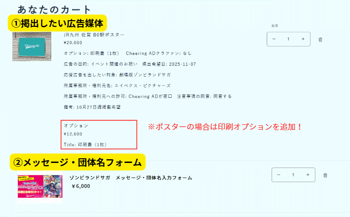Click the Cheering ADクラファン: なし text
This screenshot has width=350, height=217.
click(x=159, y=53)
